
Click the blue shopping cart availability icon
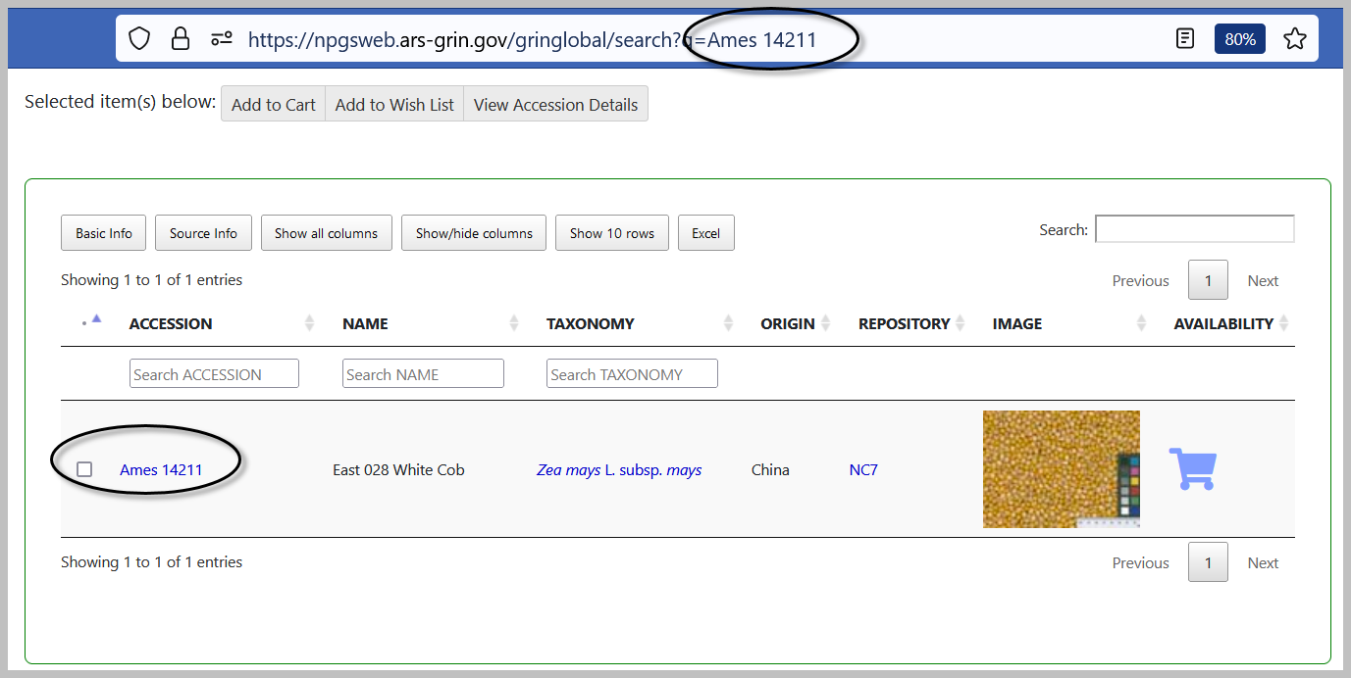click(x=1192, y=469)
